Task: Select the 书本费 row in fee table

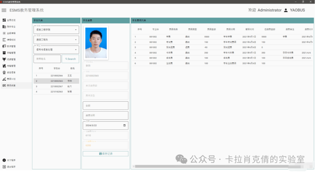Action: (219, 53)
